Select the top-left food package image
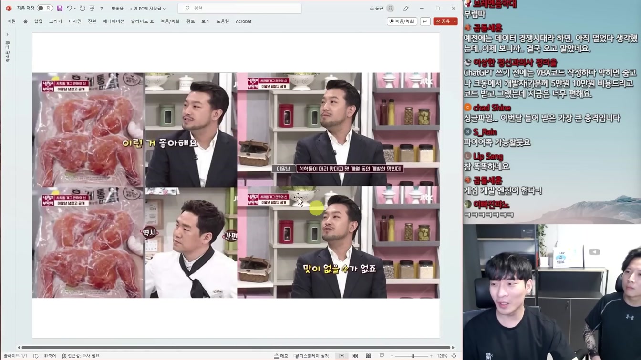 click(x=88, y=129)
